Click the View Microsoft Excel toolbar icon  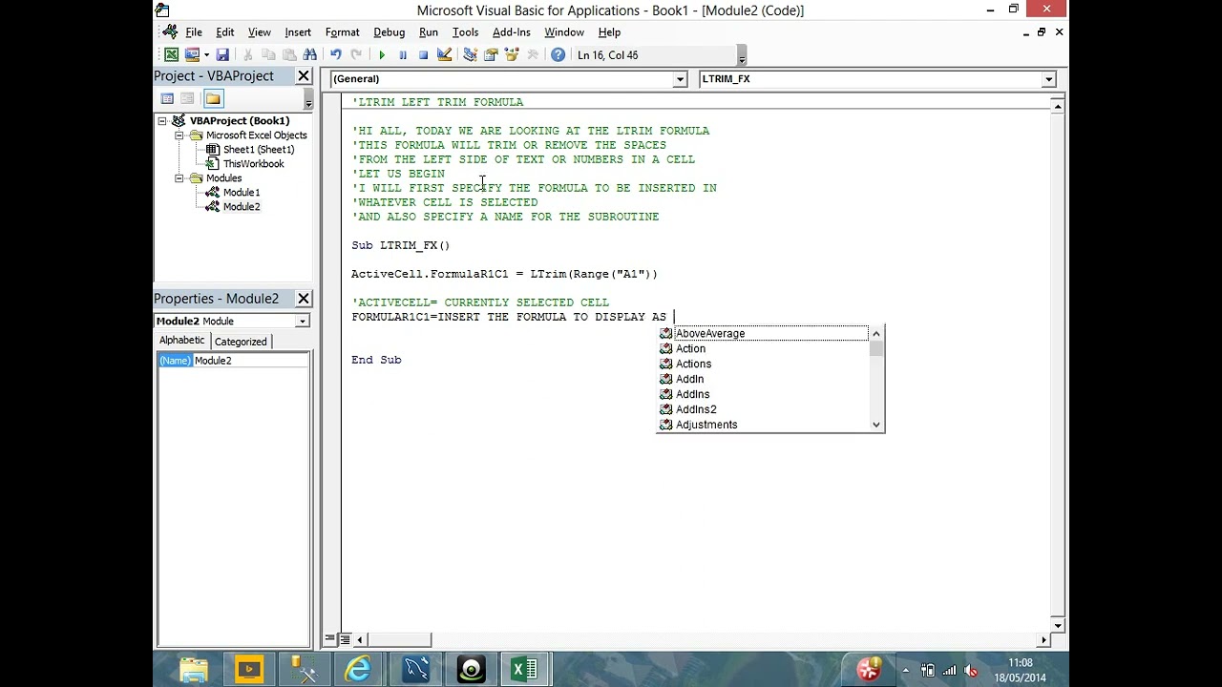(171, 55)
